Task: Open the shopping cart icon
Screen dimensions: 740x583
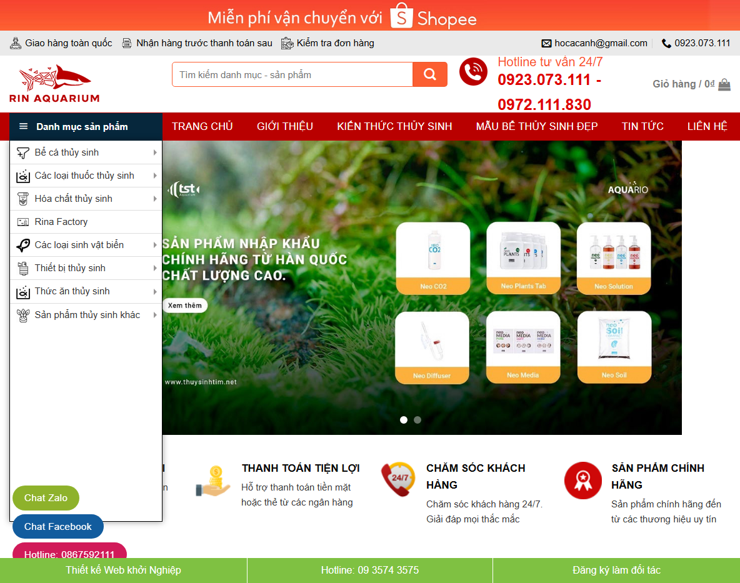Action: pyautogui.click(x=724, y=84)
